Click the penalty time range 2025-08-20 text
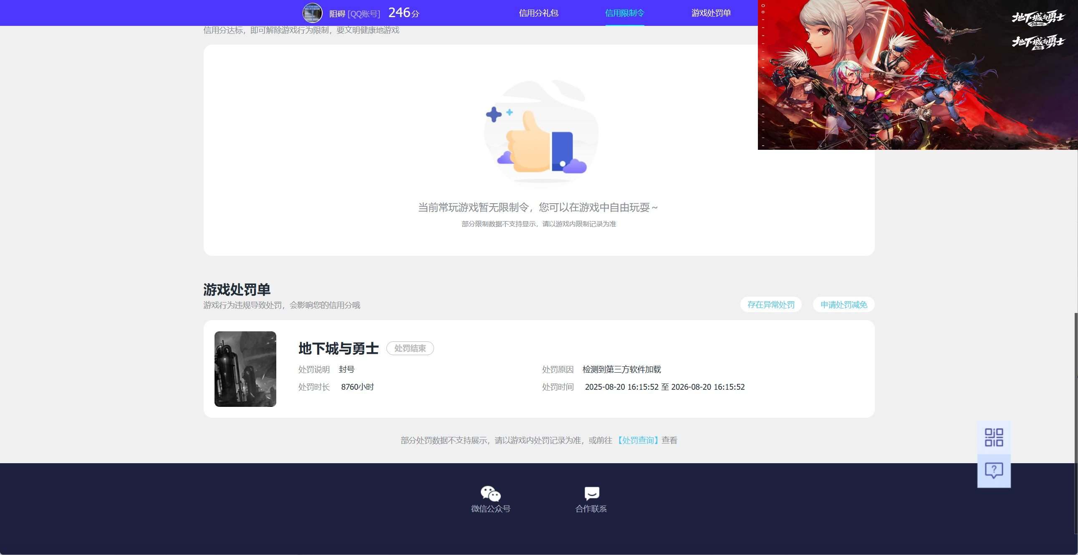Image resolution: width=1078 pixels, height=555 pixels. point(664,387)
